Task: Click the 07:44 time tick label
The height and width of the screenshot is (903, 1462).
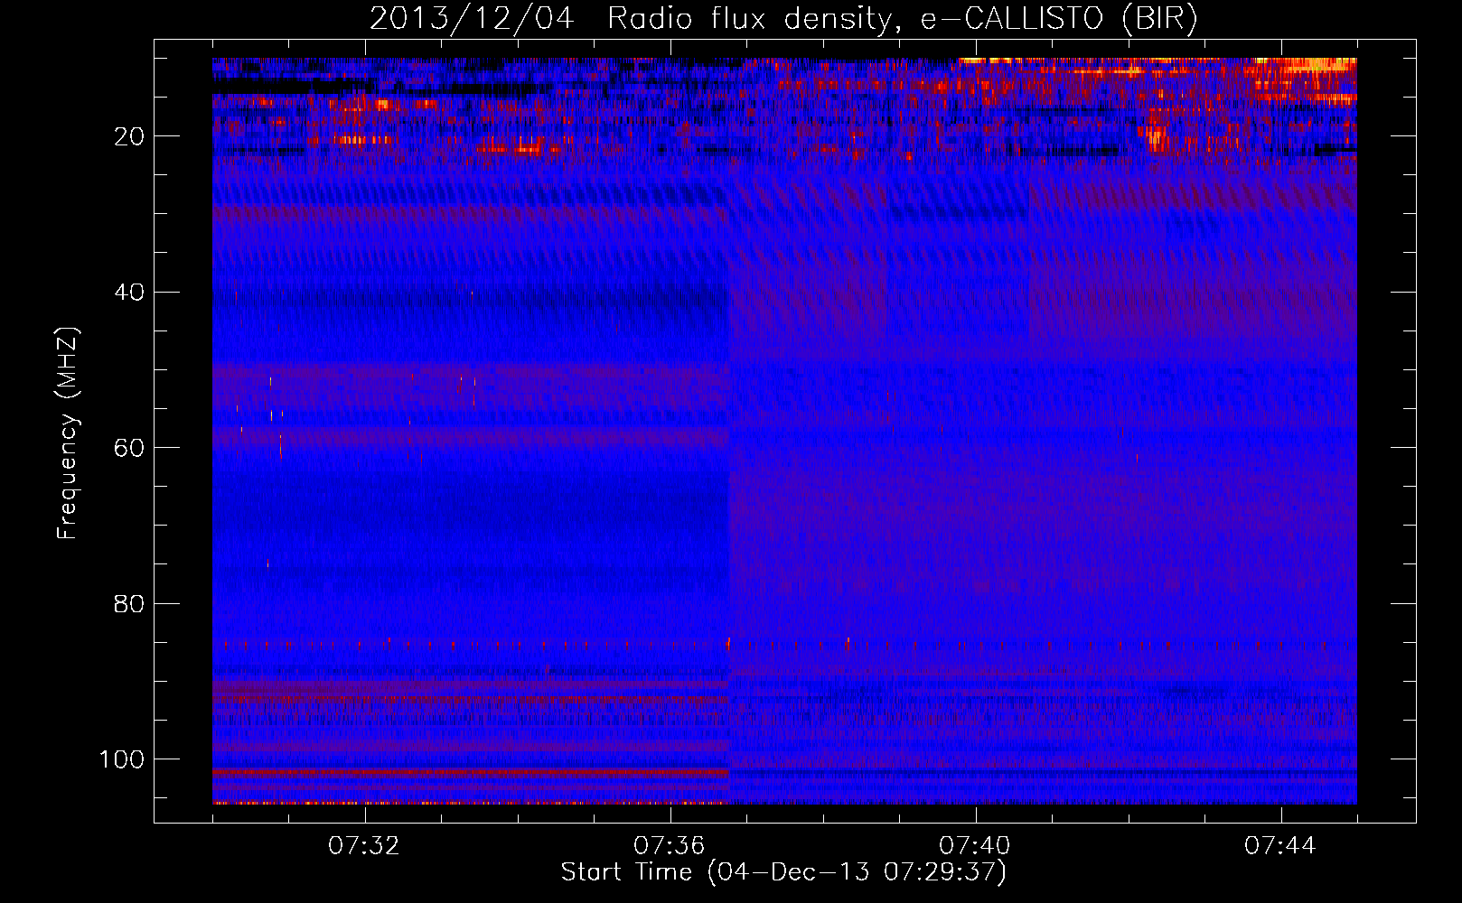Action: click(x=1280, y=846)
